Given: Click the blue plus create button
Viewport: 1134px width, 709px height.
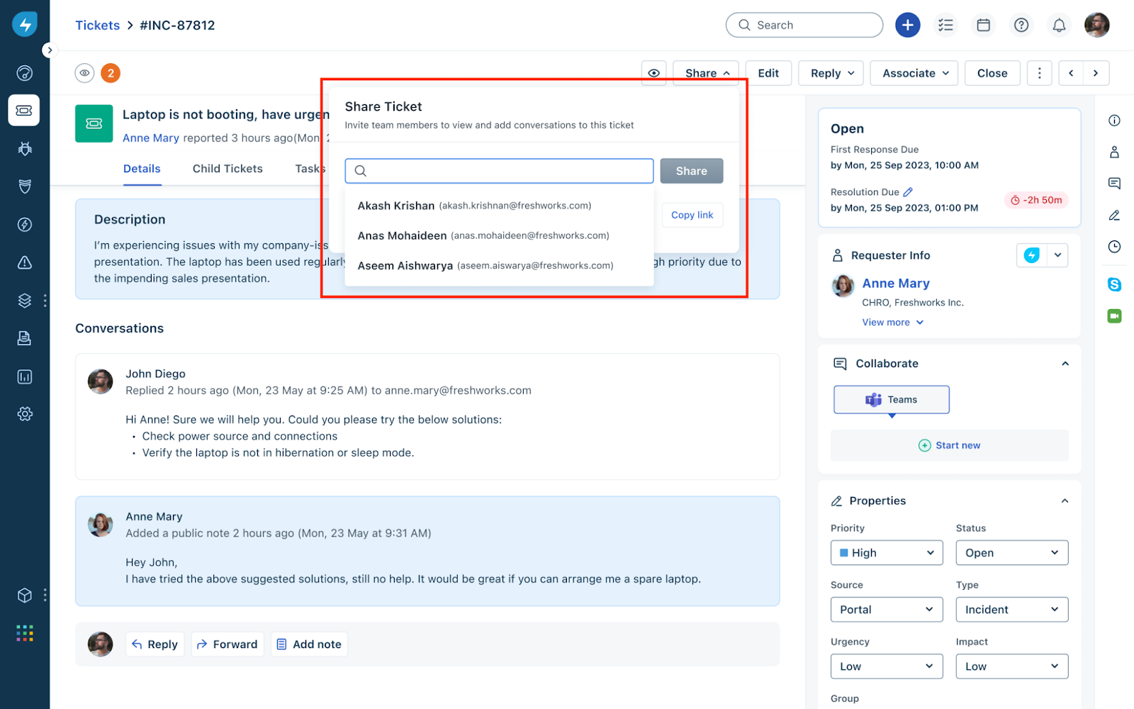Looking at the screenshot, I should (x=908, y=25).
